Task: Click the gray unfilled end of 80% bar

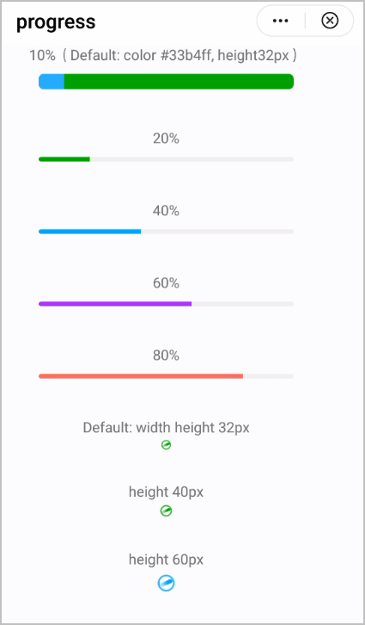Action: (x=268, y=376)
